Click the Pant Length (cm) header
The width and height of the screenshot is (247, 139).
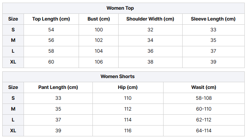(58, 87)
